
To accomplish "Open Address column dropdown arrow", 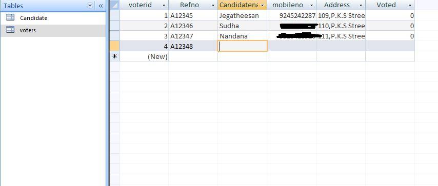I will [361, 5].
